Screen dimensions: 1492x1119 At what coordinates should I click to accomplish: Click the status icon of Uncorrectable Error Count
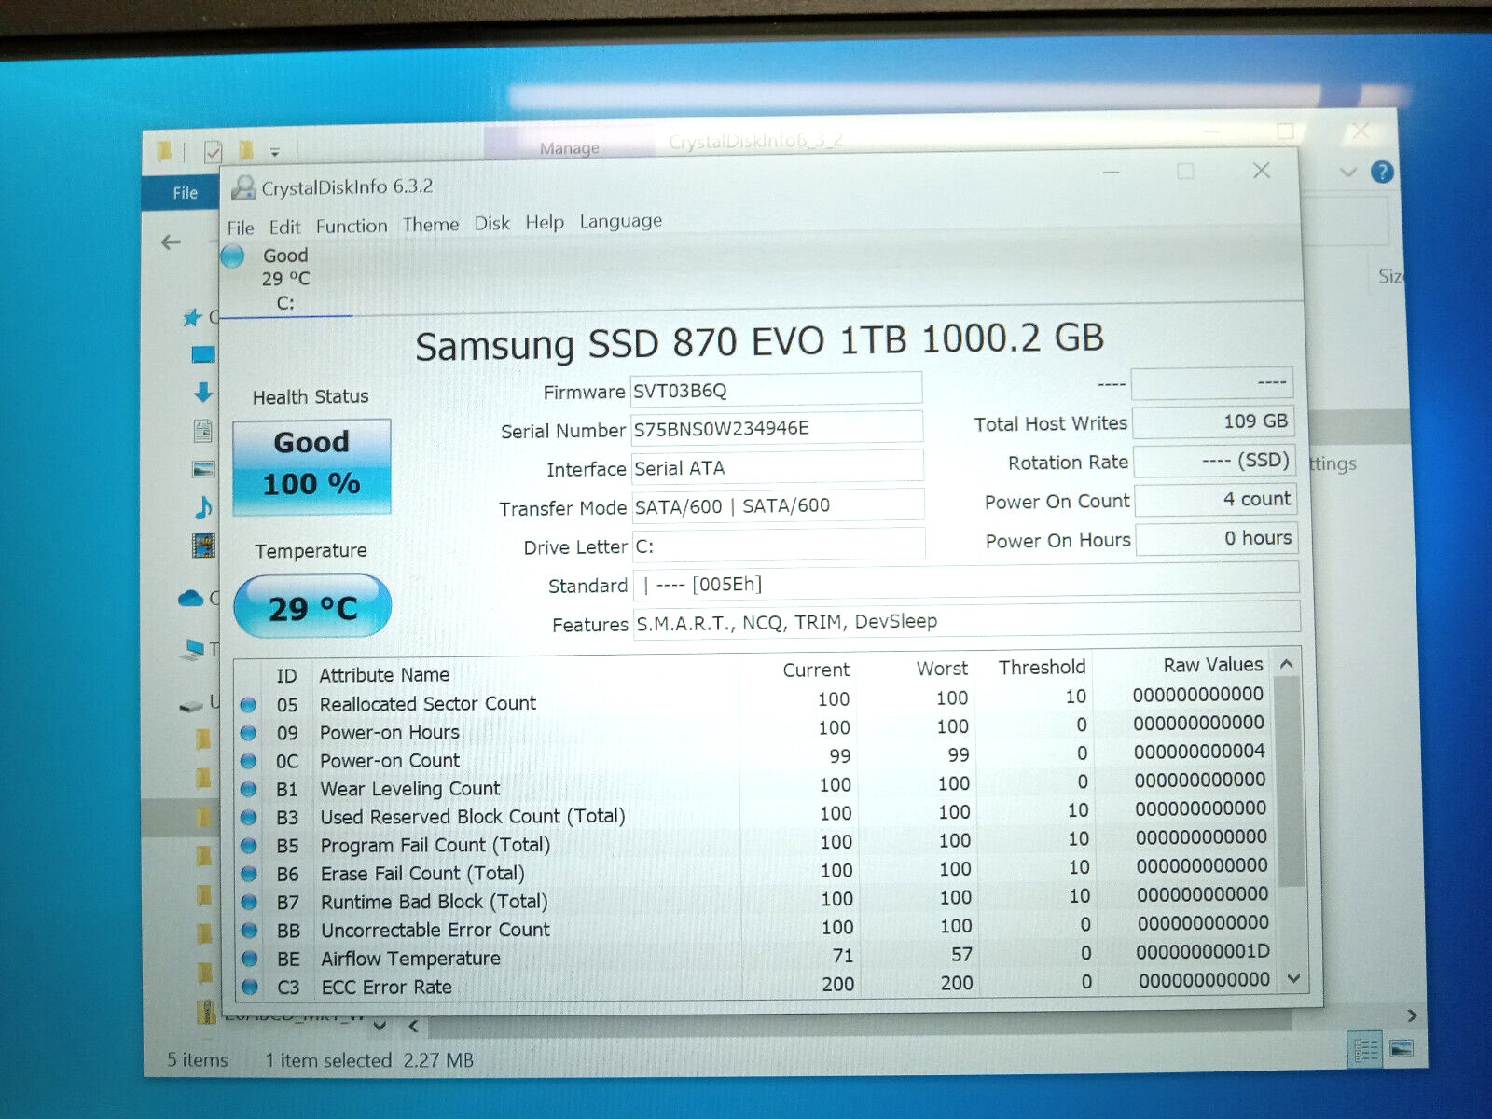[x=250, y=930]
